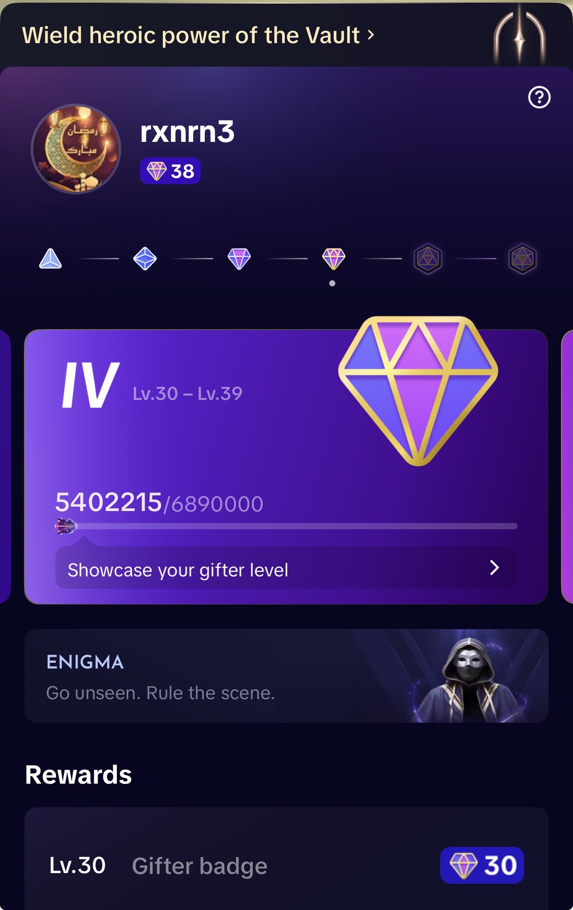
Task: Open the ENIGMA banner card
Action: click(x=286, y=676)
